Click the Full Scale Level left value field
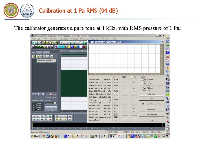Image resolution: width=203 pixels, height=152 pixels. point(116,80)
